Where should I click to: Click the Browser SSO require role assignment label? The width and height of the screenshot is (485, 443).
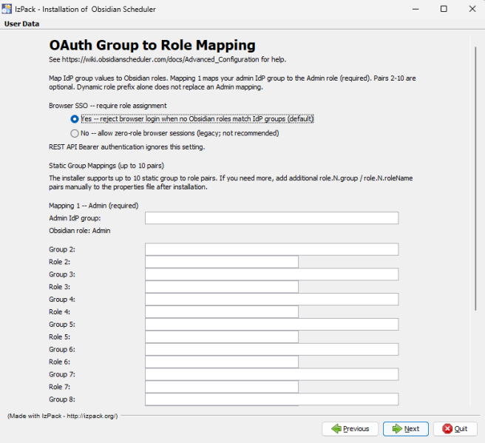(108, 106)
